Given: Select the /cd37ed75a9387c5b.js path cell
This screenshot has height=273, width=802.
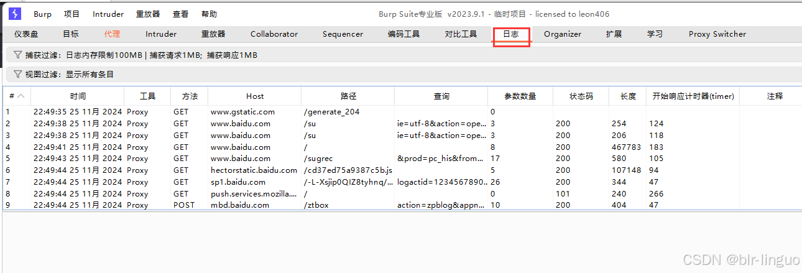Looking at the screenshot, I should click(348, 170).
